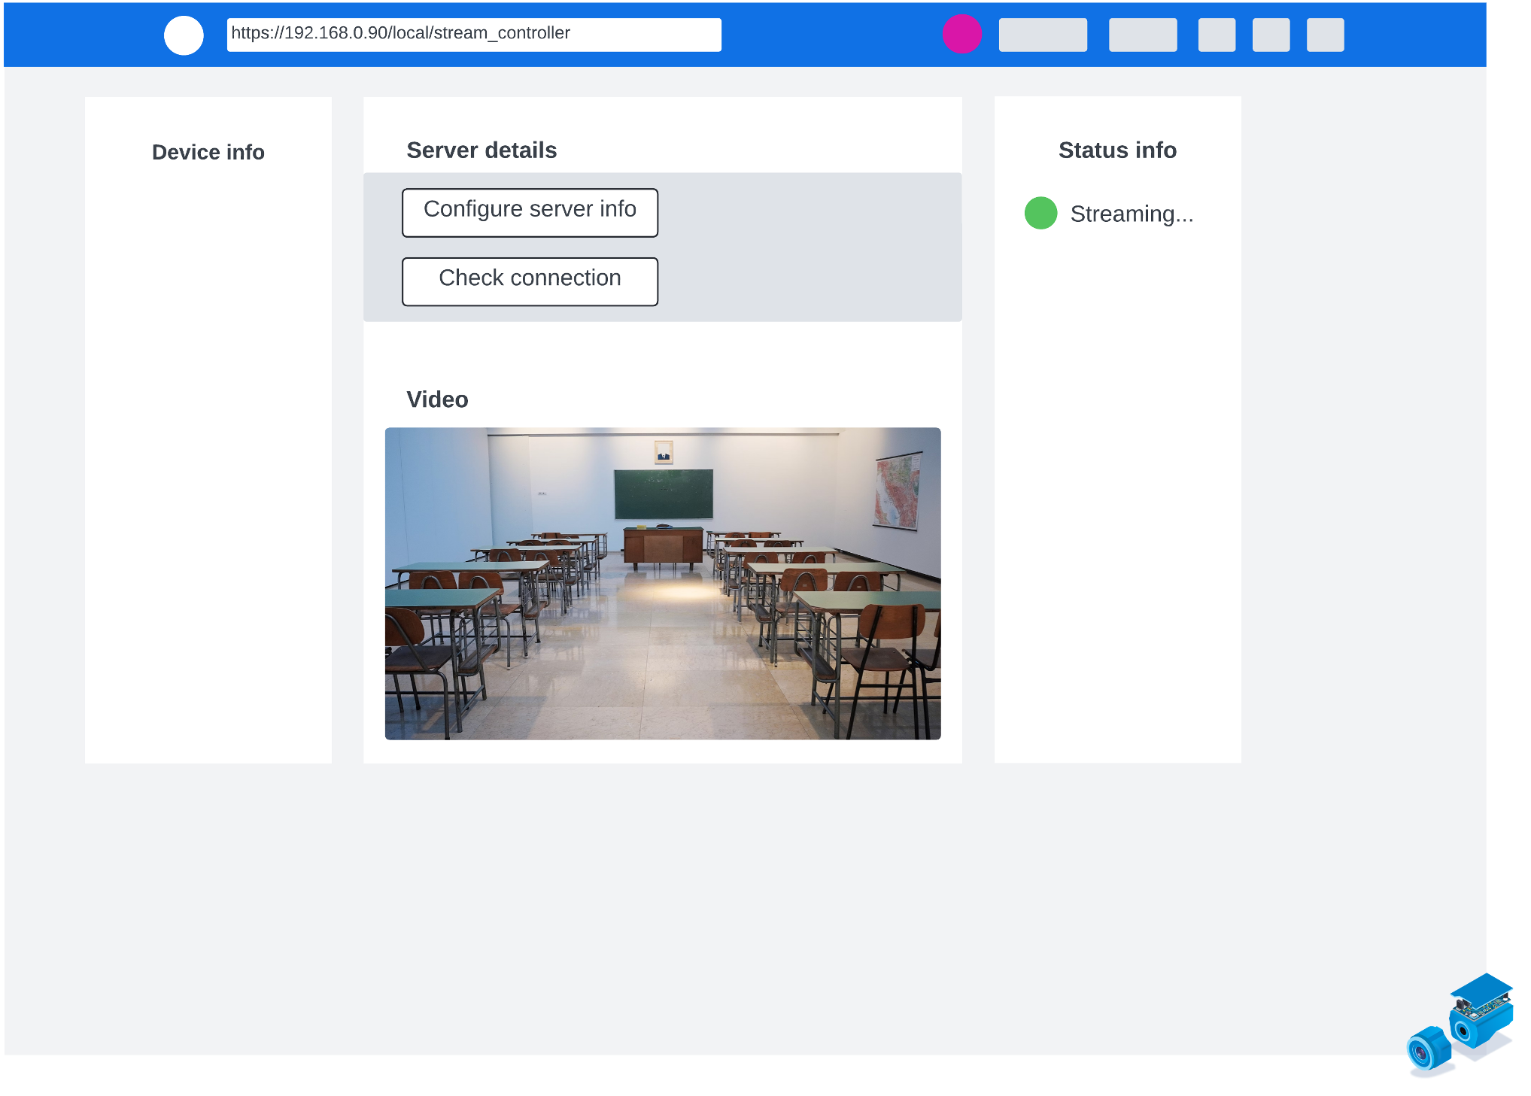The image size is (1531, 1096).
Task: Click the first small gray header square
Action: [1217, 35]
